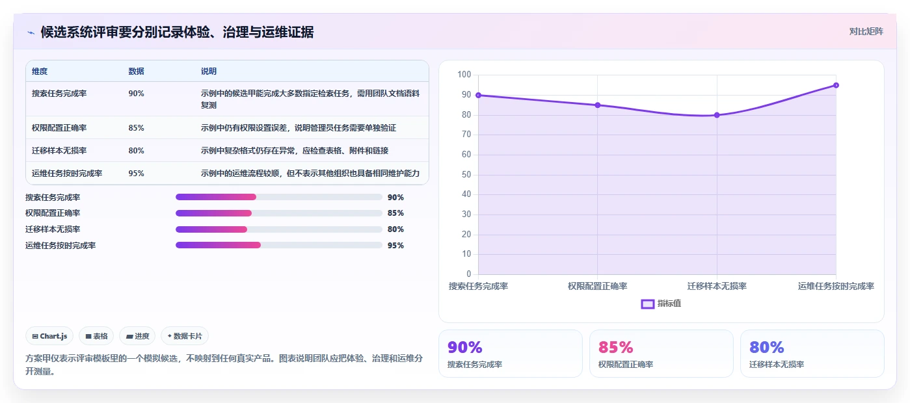Click the 85% value in table
This screenshot has width=910, height=403.
tap(137, 127)
